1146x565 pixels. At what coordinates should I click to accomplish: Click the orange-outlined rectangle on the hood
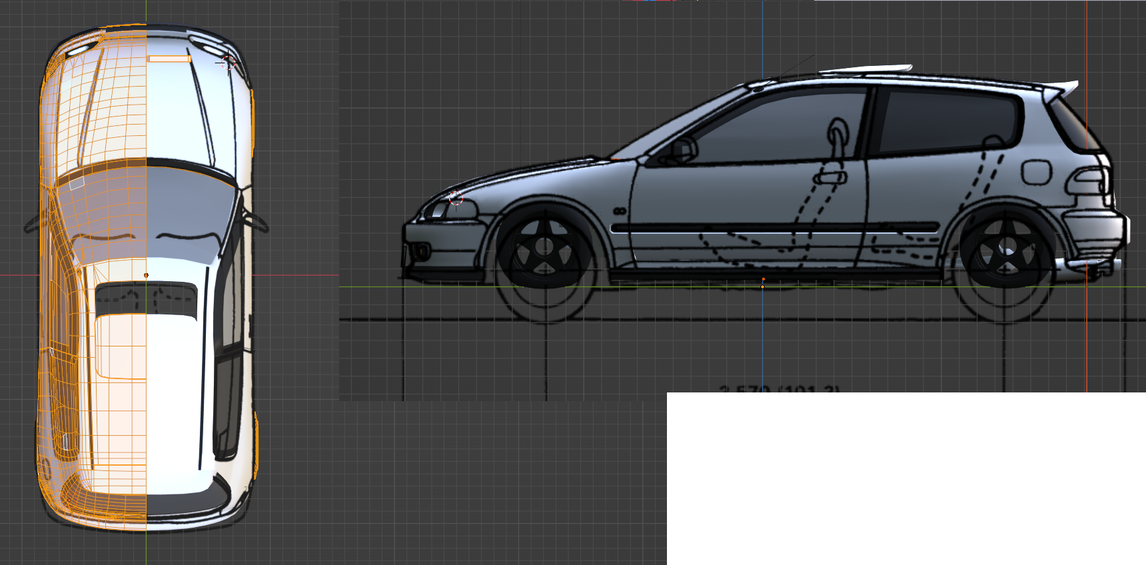point(169,59)
